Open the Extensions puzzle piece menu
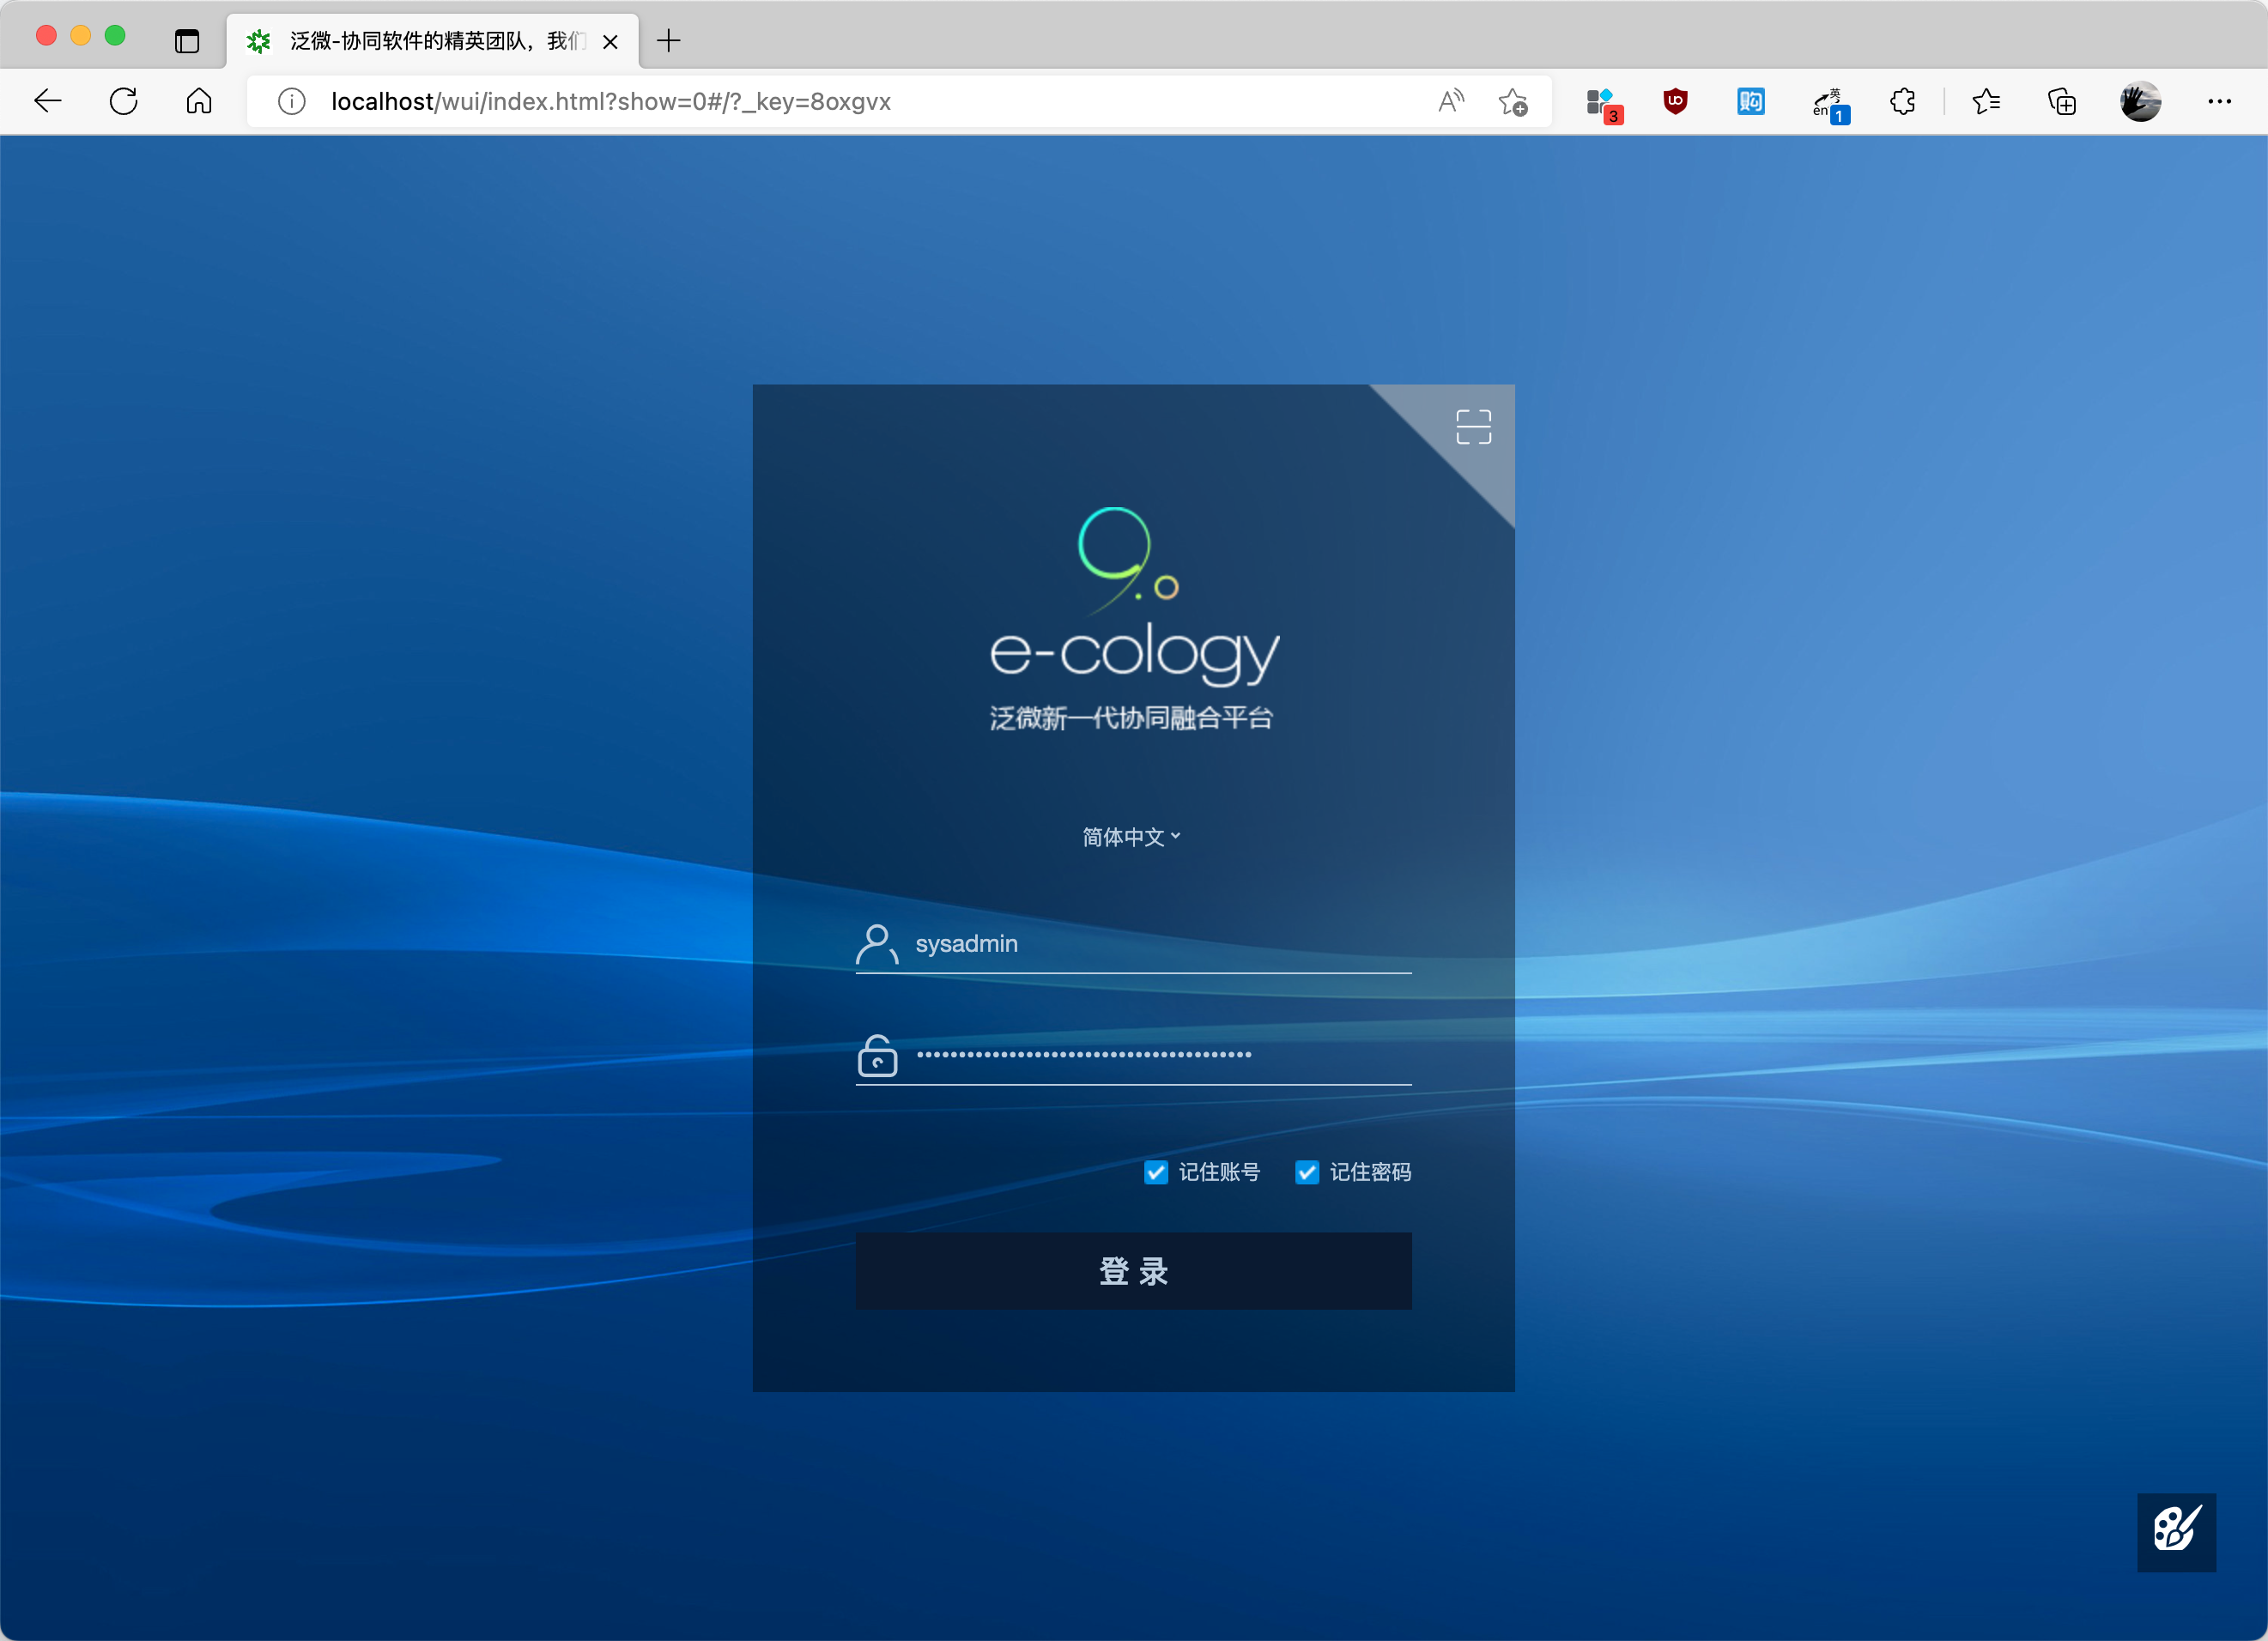The width and height of the screenshot is (2268, 1641). (1903, 101)
